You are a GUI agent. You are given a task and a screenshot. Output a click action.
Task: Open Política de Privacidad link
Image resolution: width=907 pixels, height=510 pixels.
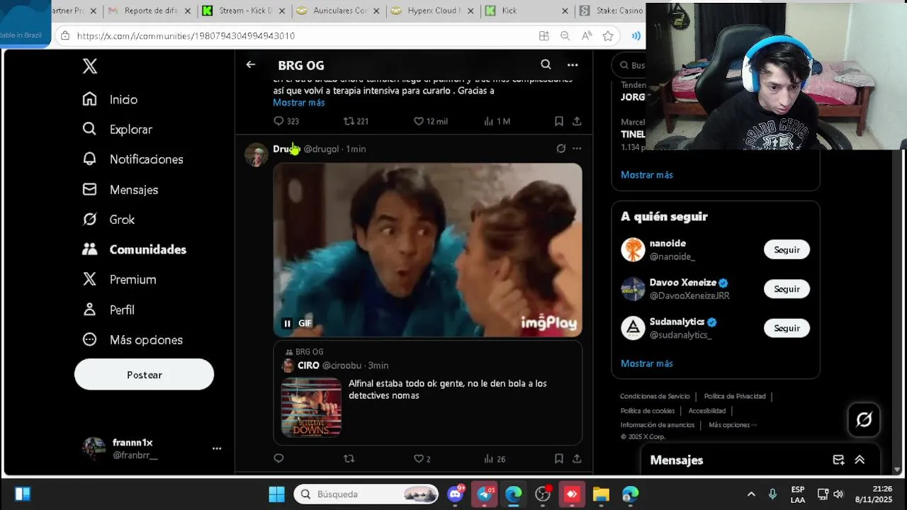735,397
